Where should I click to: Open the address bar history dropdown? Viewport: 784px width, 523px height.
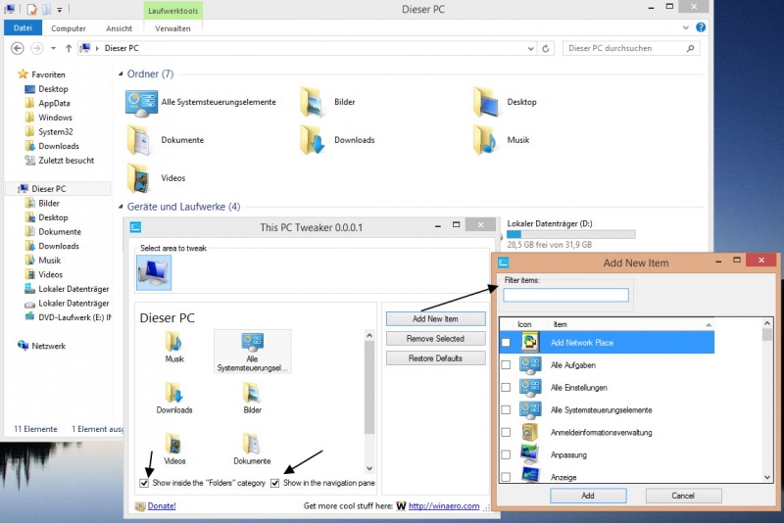click(530, 48)
